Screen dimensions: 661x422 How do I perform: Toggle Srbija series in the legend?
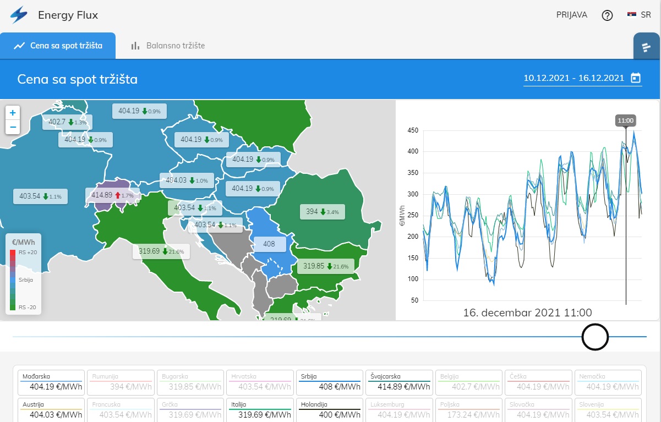click(x=329, y=382)
